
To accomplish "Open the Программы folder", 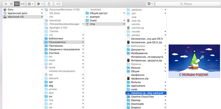I will coord(64,46).
